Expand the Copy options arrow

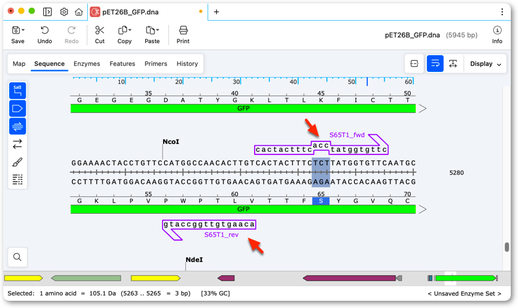(x=130, y=30)
